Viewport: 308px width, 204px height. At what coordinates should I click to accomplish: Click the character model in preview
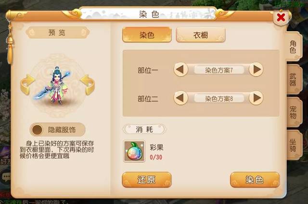pos(57,85)
